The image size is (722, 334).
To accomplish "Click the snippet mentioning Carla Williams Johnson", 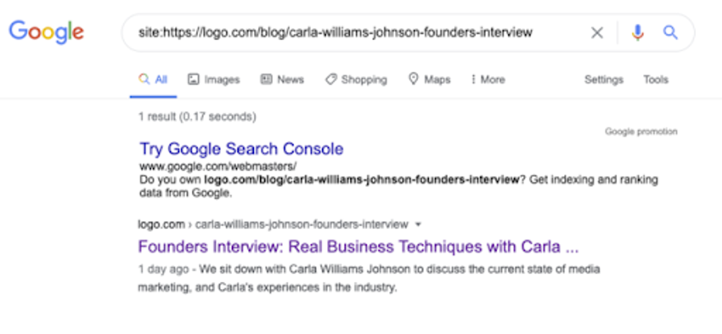I will tap(369, 279).
